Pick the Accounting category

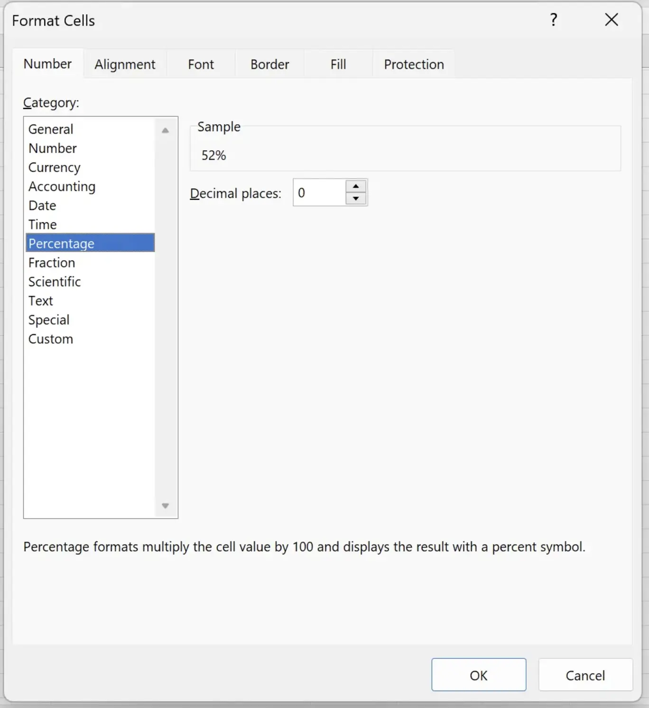coord(62,187)
